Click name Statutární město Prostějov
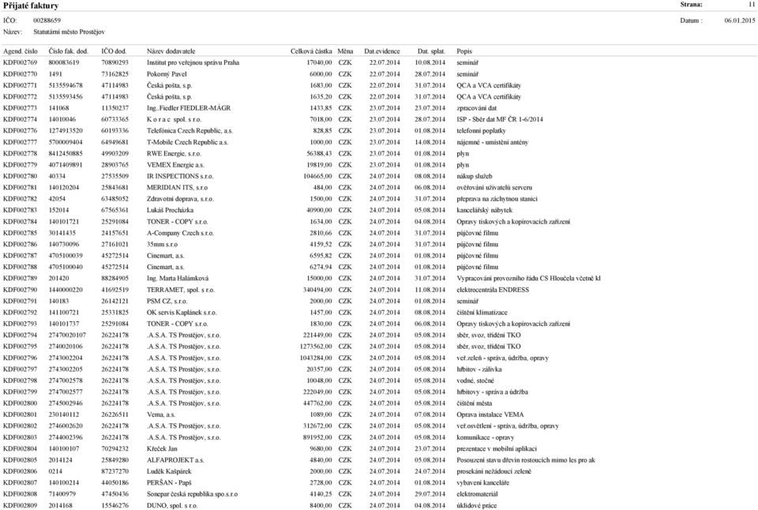758x510 pixels. 69,32
